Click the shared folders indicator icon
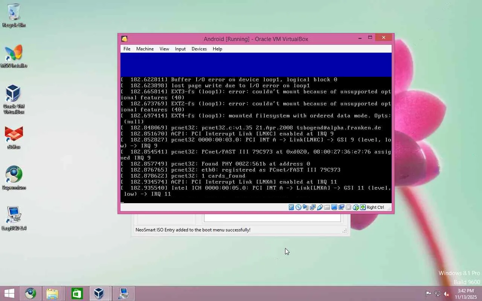The width and height of the screenshot is (482, 301). pos(327,207)
